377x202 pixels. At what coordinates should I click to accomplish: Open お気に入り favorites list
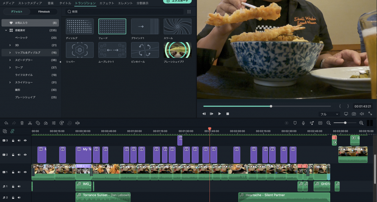30,23
